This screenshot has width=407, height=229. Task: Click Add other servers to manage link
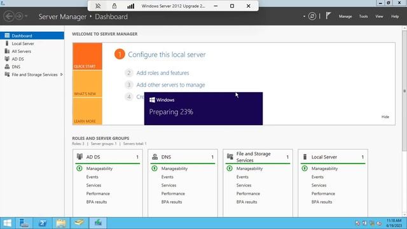(170, 85)
